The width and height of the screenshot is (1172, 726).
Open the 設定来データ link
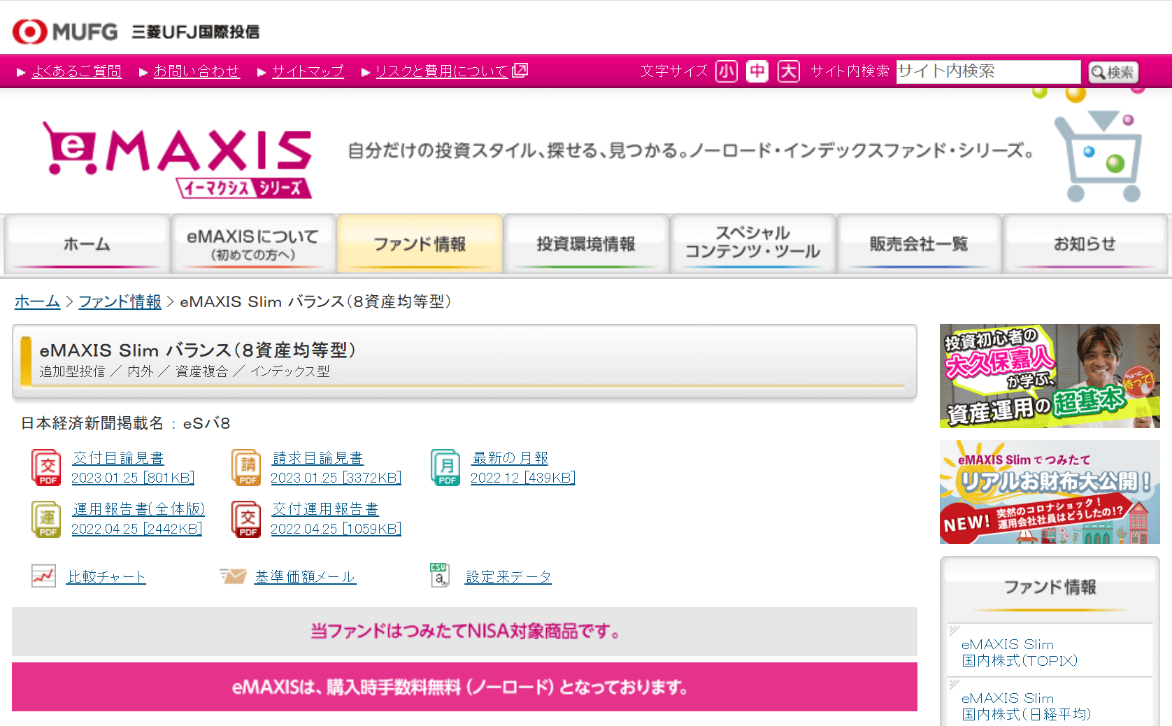pyautogui.click(x=508, y=577)
